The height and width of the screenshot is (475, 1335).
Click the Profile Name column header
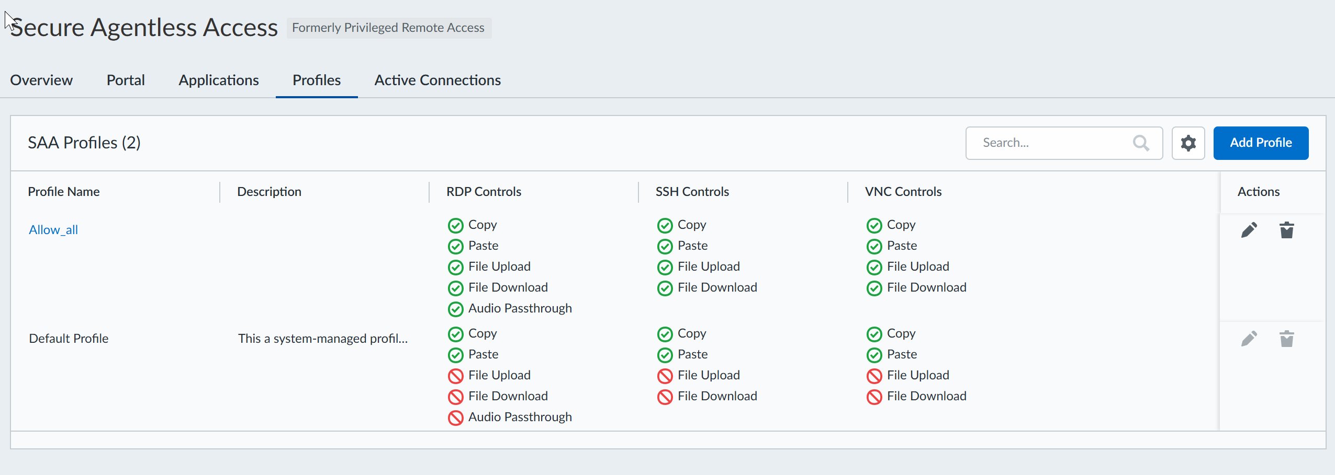pyautogui.click(x=64, y=192)
